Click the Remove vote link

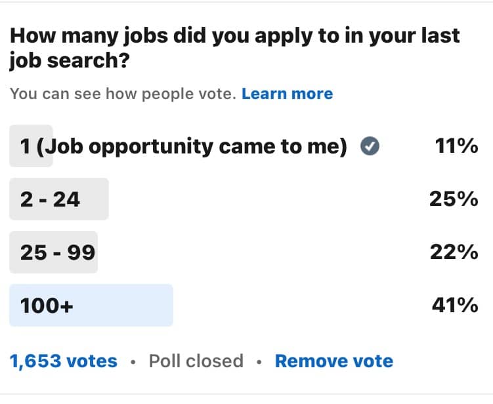tap(334, 361)
